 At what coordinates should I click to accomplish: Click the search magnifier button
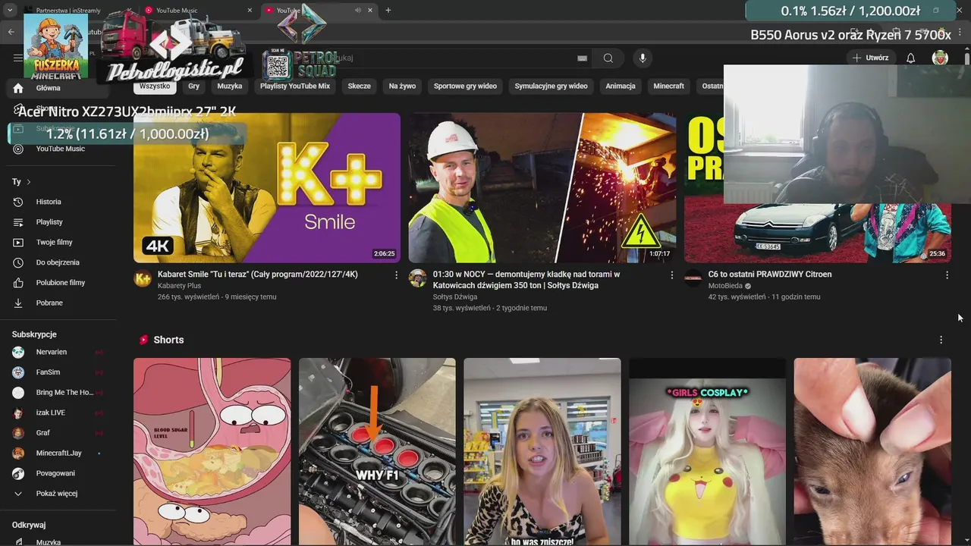pos(608,58)
